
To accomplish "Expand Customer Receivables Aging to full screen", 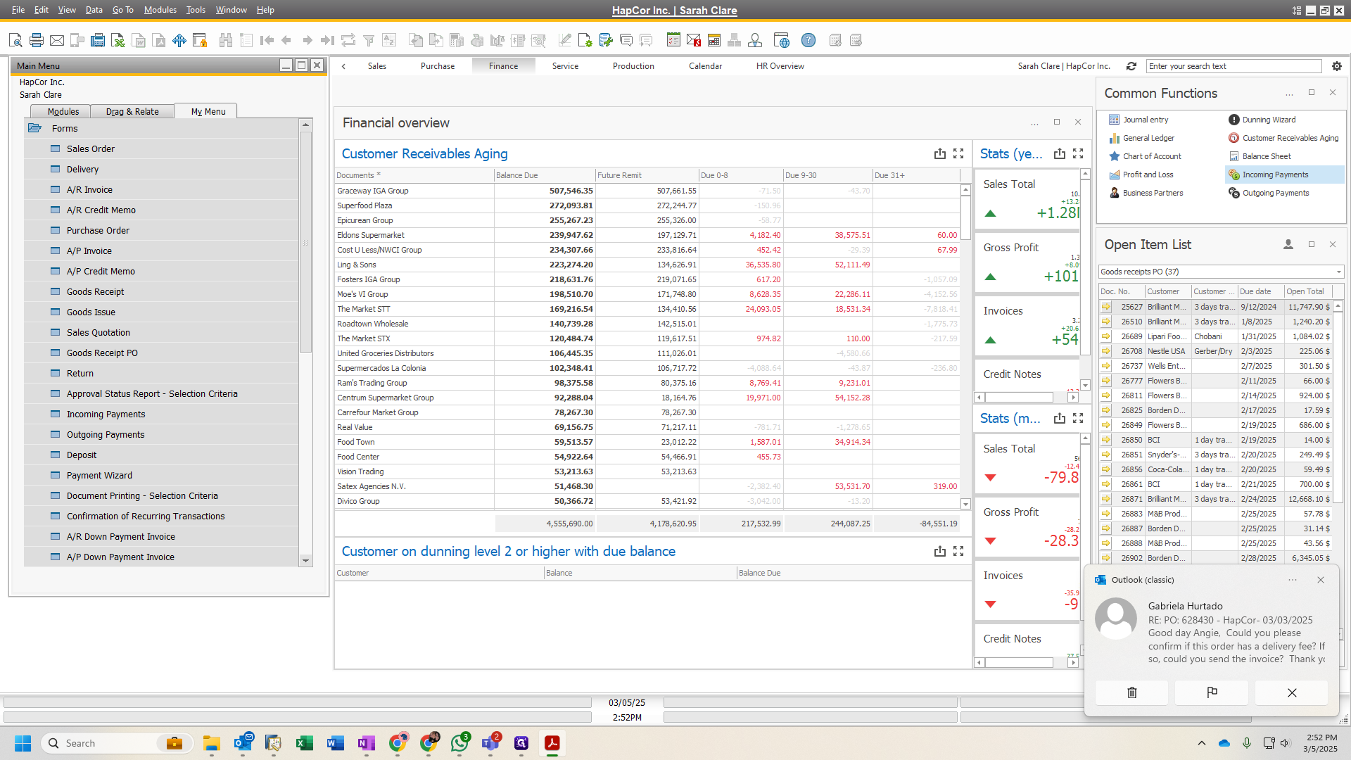I will pyautogui.click(x=958, y=153).
